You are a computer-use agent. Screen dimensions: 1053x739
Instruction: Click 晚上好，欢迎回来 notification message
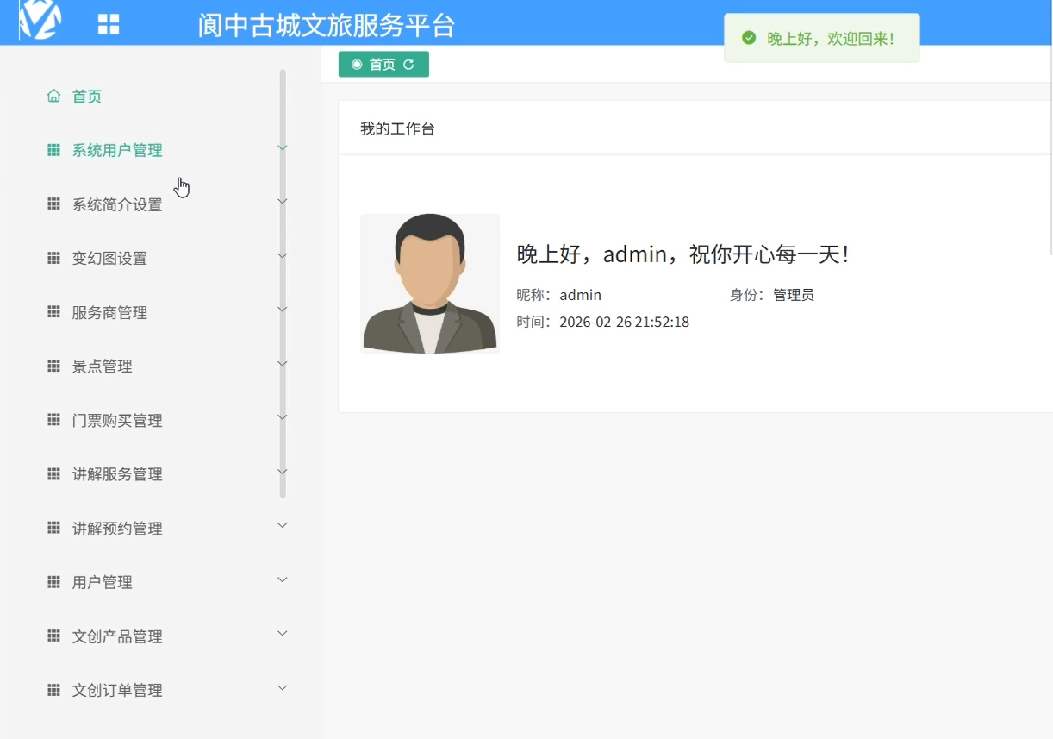[831, 38]
